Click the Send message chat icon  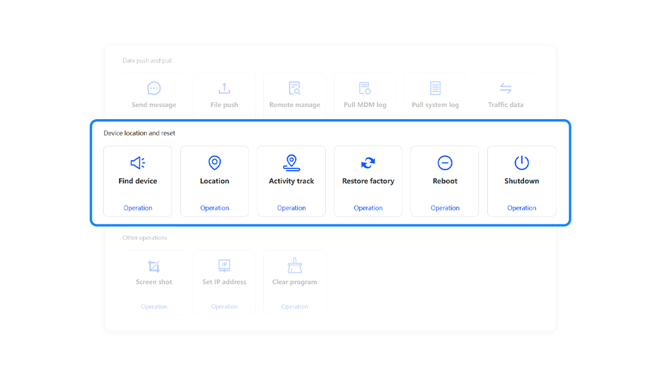(x=154, y=88)
